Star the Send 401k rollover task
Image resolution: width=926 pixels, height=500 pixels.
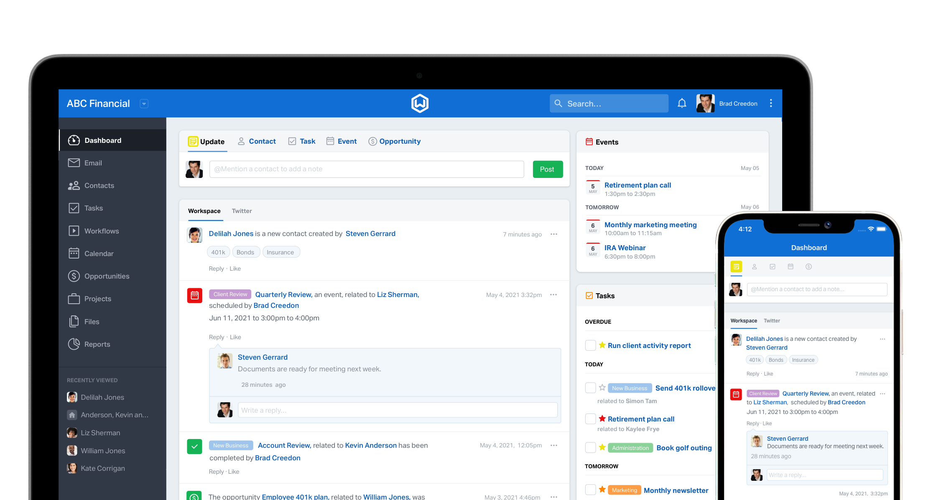602,388
